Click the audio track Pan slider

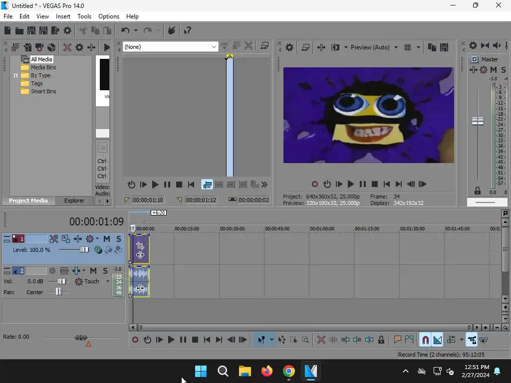click(x=58, y=292)
